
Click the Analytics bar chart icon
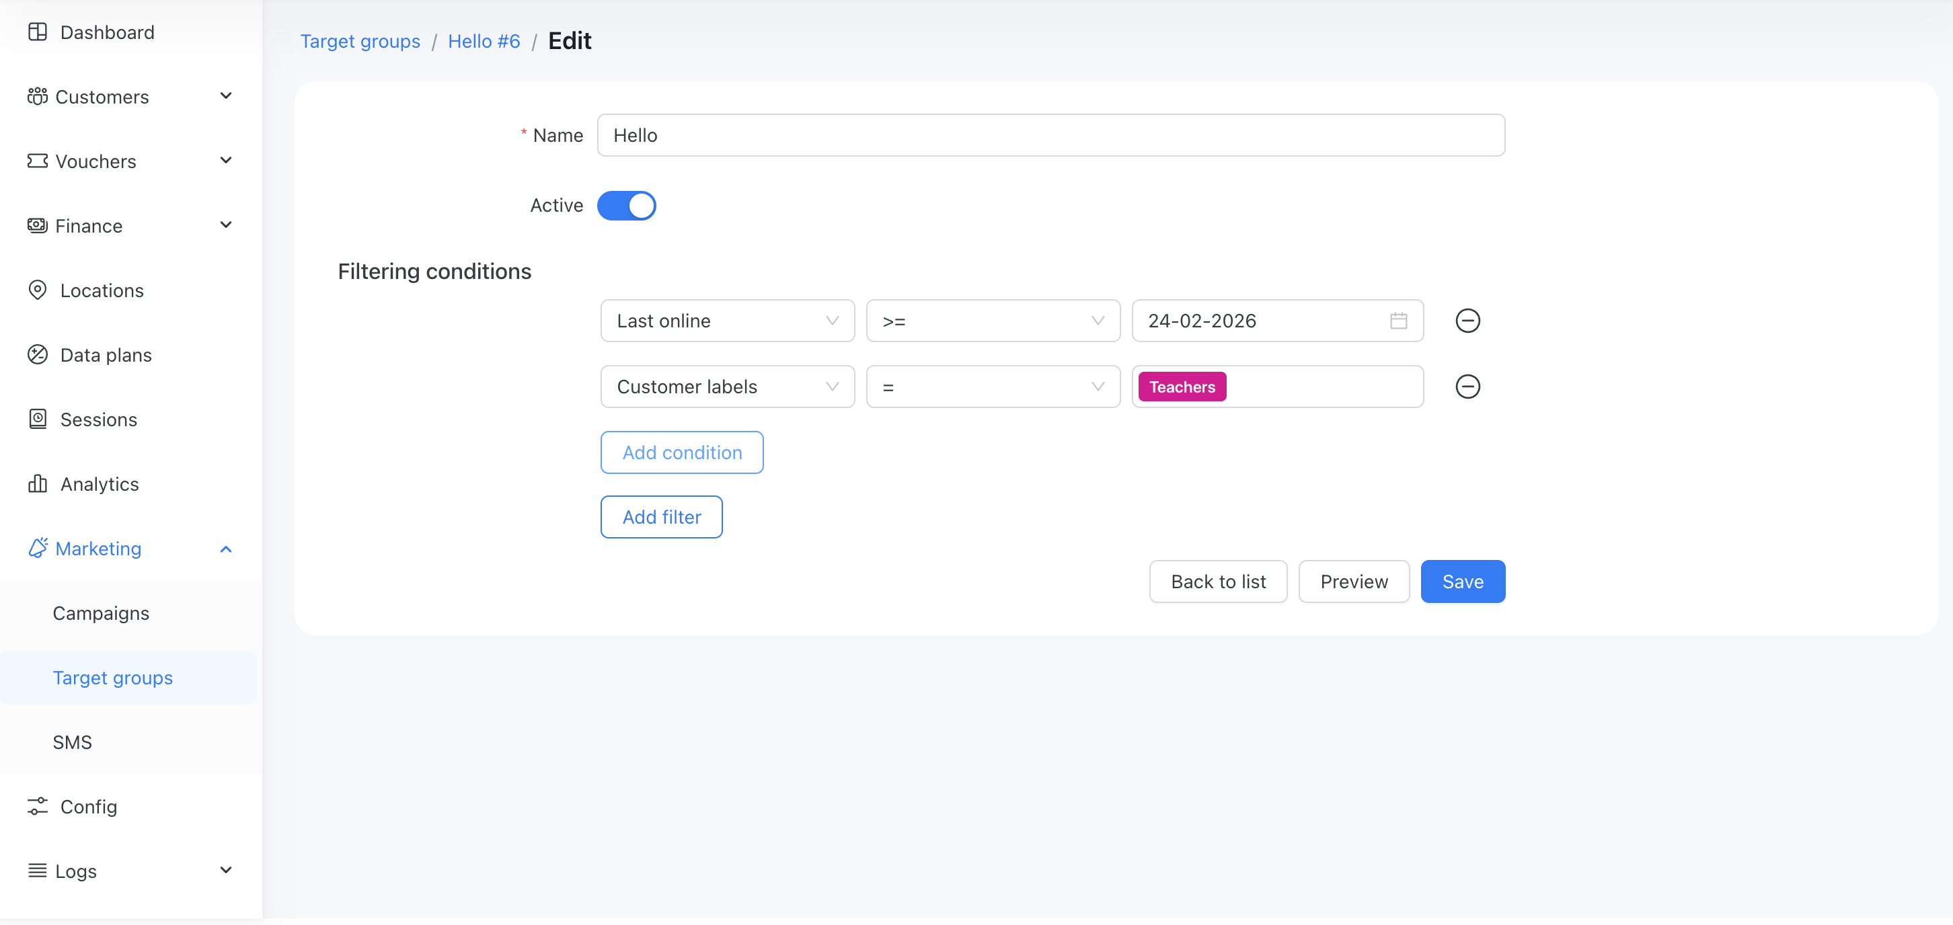(37, 483)
